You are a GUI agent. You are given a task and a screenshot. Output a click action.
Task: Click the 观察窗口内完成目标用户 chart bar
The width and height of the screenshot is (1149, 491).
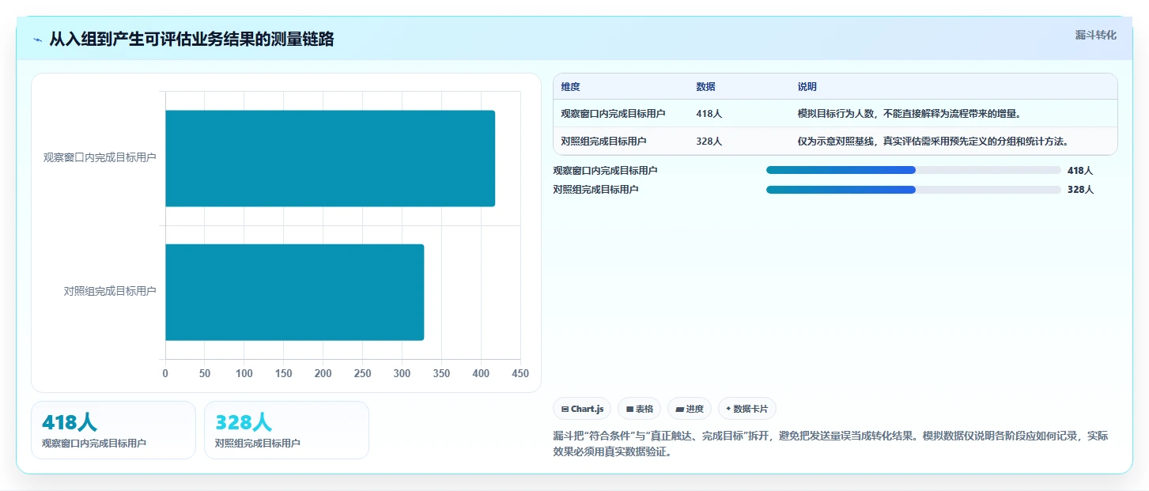click(x=330, y=158)
